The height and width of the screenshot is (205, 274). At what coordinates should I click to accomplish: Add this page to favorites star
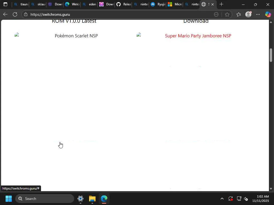pyautogui.click(x=227, y=14)
